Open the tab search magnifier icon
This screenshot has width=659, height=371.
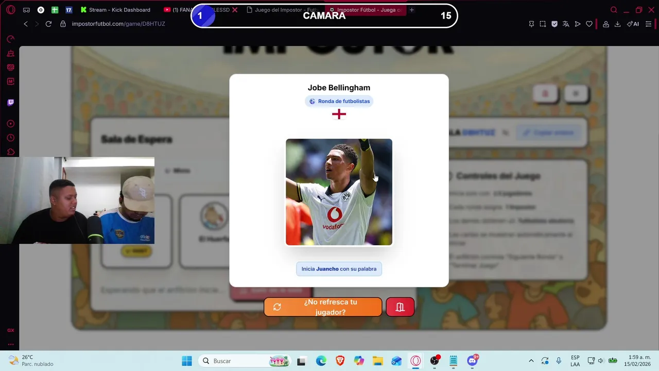614,10
